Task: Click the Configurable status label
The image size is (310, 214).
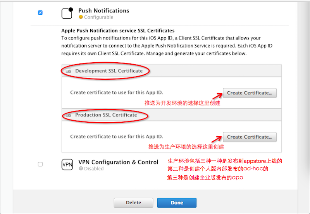Action: [x=98, y=17]
